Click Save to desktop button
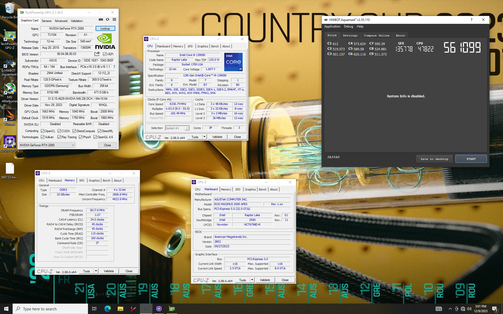The width and height of the screenshot is (503, 314). [x=434, y=159]
